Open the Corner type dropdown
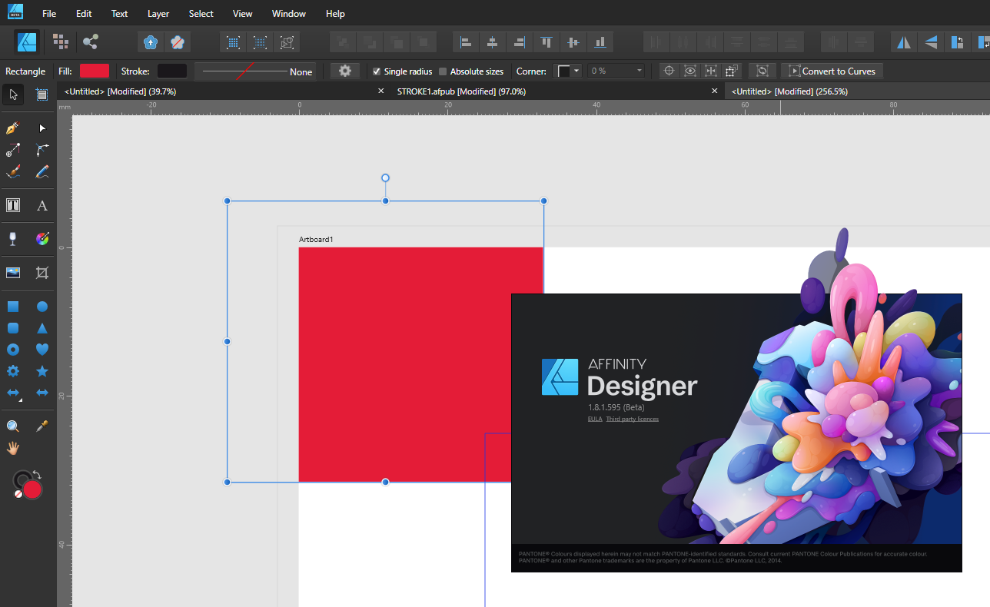The height and width of the screenshot is (607, 990). pyautogui.click(x=569, y=71)
